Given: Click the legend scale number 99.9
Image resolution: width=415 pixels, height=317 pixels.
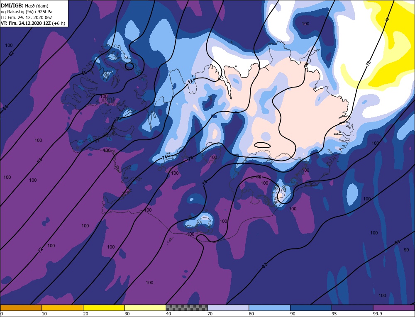Looking at the screenshot, I should pos(377,314).
